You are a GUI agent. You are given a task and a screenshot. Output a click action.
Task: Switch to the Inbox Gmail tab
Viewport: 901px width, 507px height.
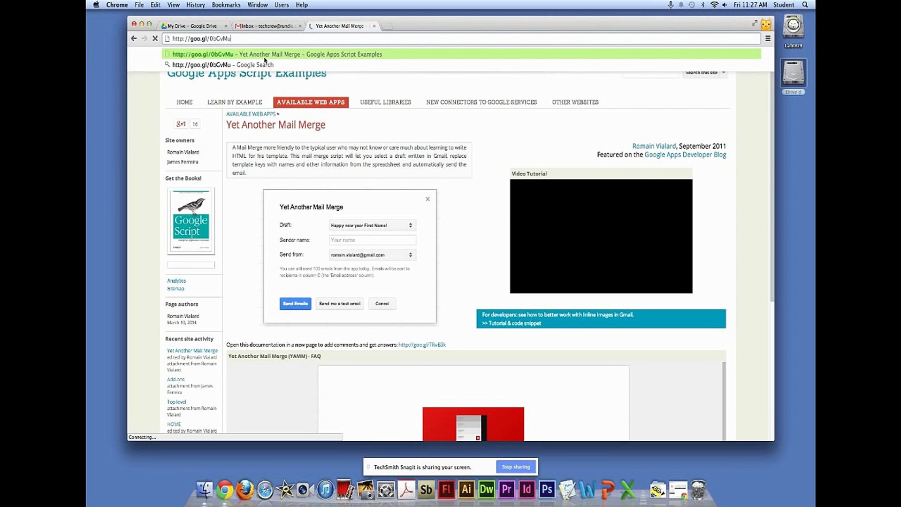coord(267,26)
